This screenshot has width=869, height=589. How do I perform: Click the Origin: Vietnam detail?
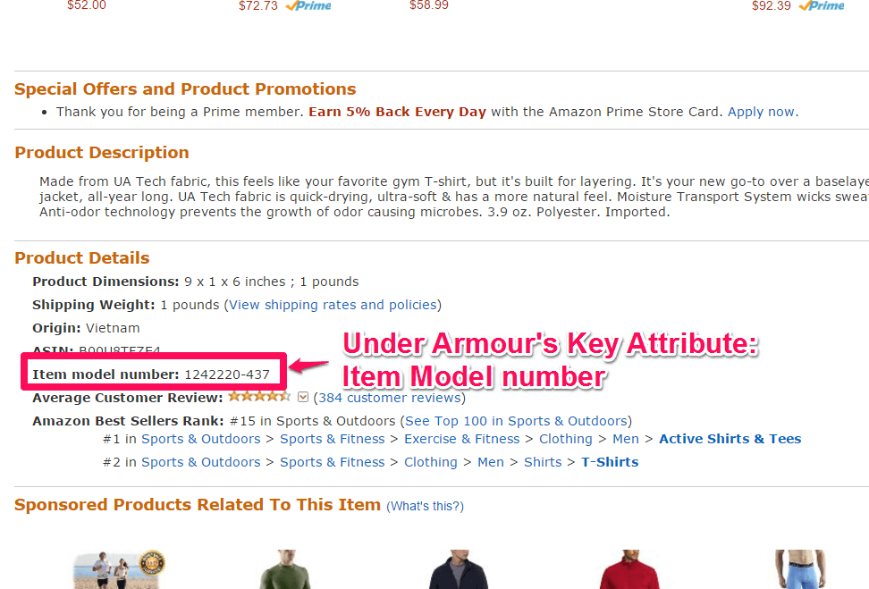[x=86, y=328]
